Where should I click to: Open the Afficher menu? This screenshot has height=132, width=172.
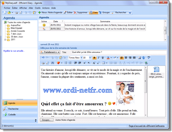(23, 8)
